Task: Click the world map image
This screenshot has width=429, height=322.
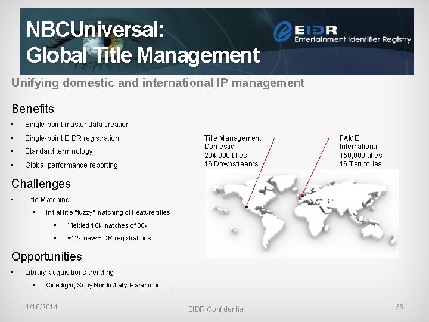Action: 302,213
